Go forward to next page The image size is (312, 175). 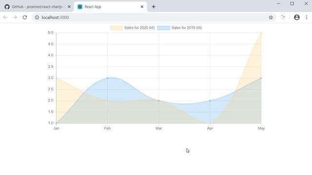pyautogui.click(x=15, y=17)
